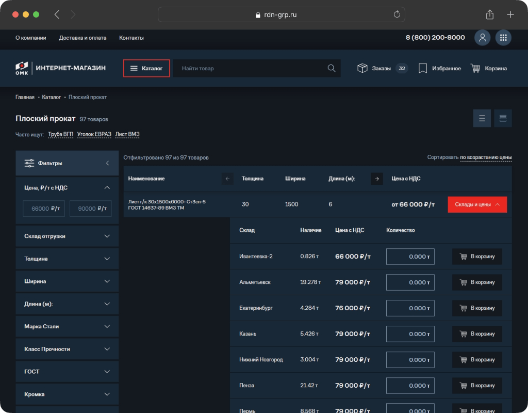Go to Доставка и оплата page
Screen dimensions: 528x413
click(x=82, y=38)
